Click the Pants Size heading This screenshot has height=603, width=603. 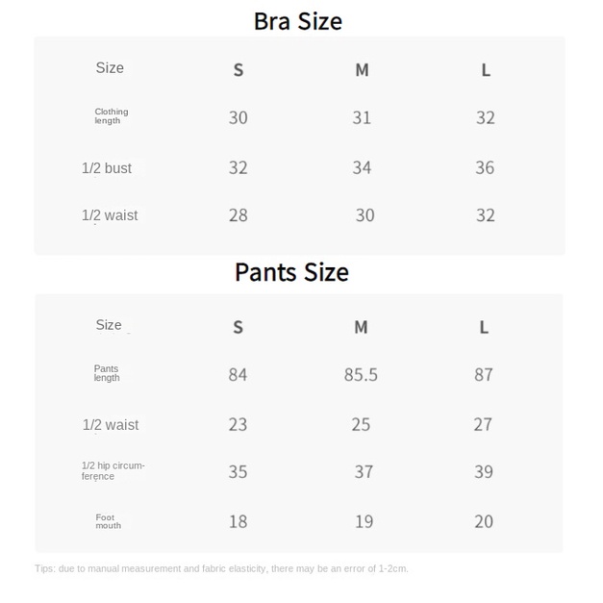pos(291,272)
